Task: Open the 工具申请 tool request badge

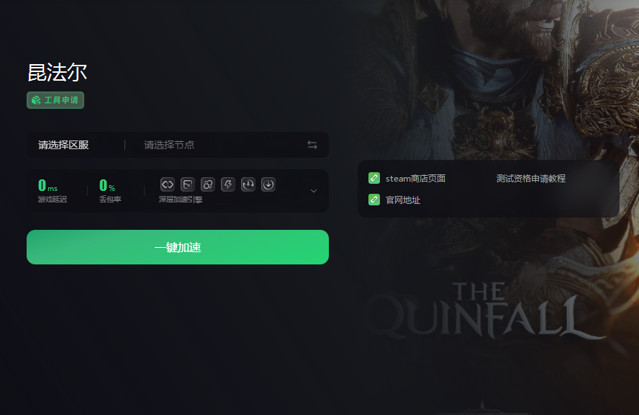Action: pyautogui.click(x=55, y=100)
